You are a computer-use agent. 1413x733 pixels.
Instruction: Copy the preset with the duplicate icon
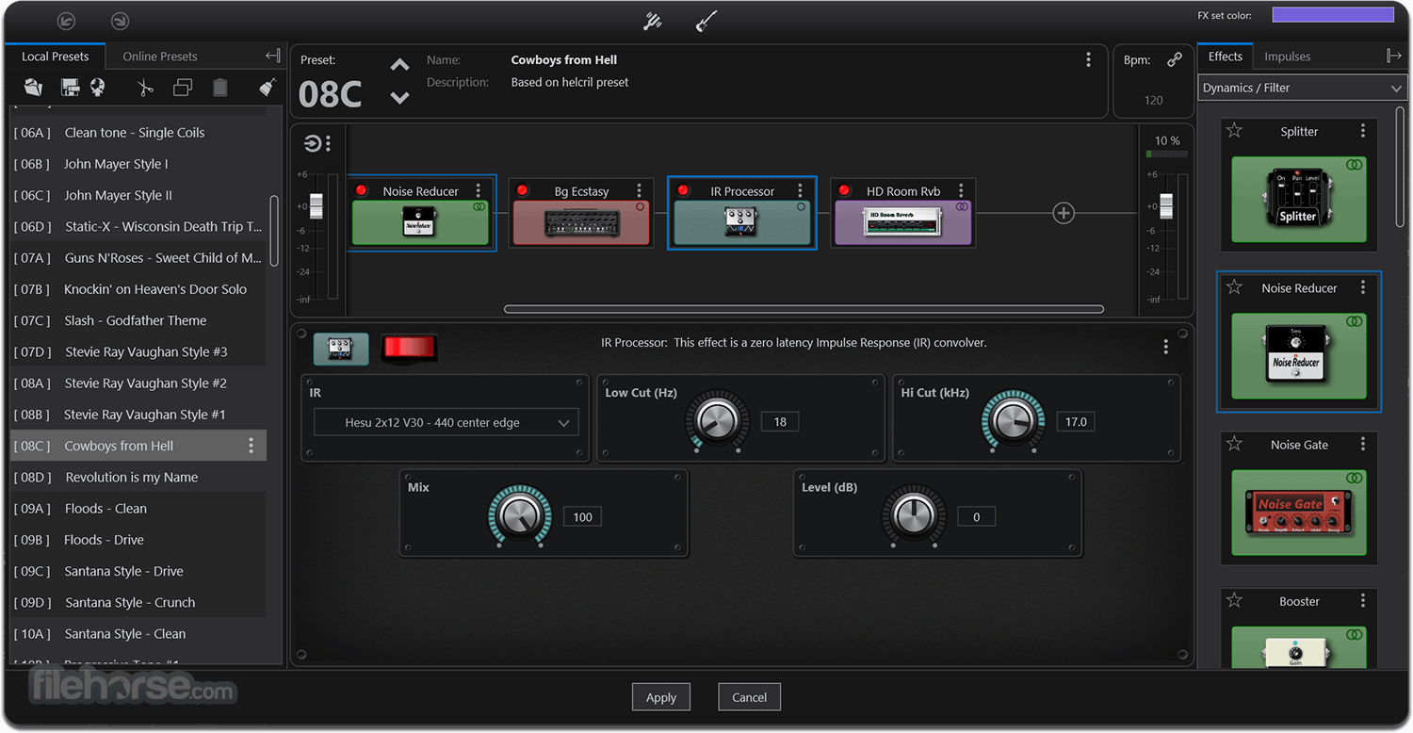tap(183, 88)
